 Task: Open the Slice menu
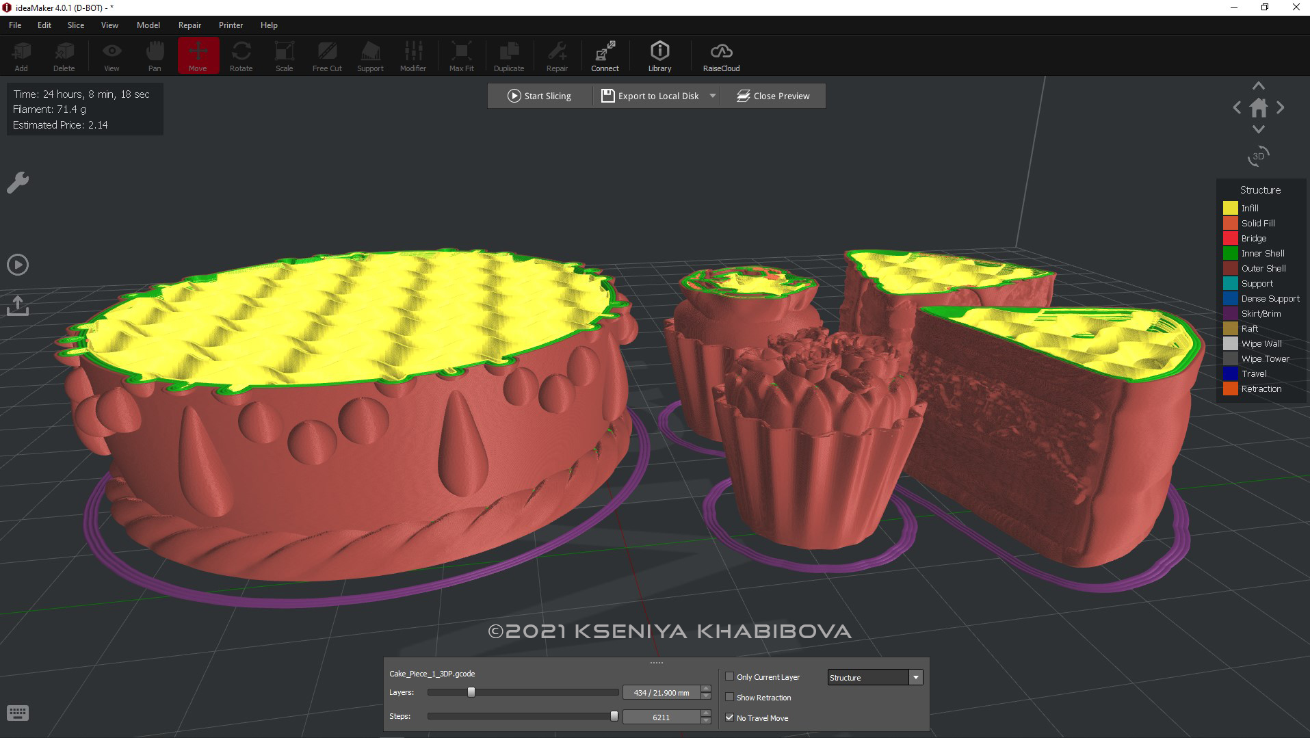pos(75,25)
